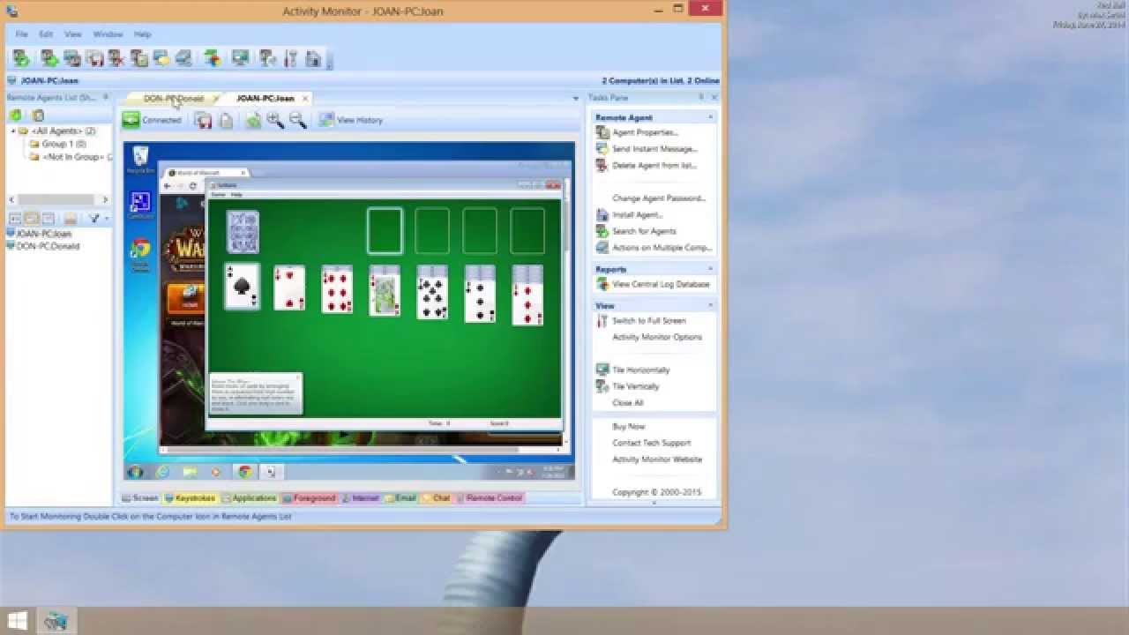The height and width of the screenshot is (635, 1129).
Task: Click the second icon under Remote Agents List header
Action: tap(38, 116)
